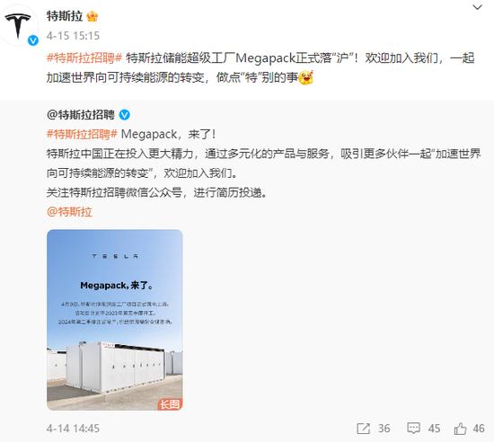Open the #特斯拉招聘# hashtag in quoted post
494x442 pixels.
[82, 135]
